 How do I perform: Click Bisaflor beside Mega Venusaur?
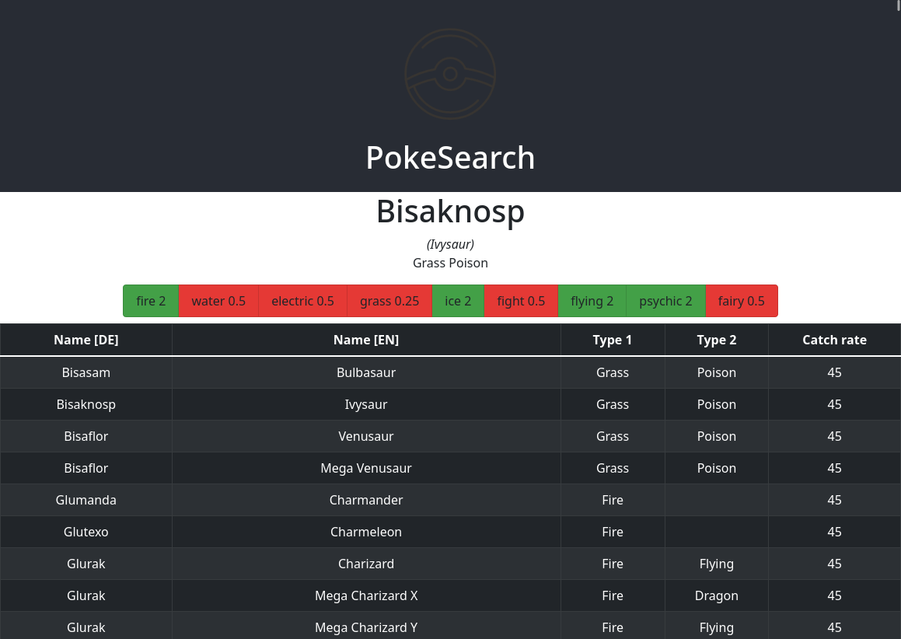click(86, 468)
